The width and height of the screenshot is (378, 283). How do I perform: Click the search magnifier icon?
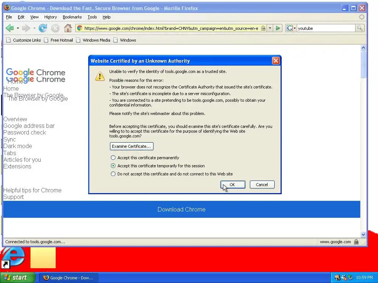(360, 28)
